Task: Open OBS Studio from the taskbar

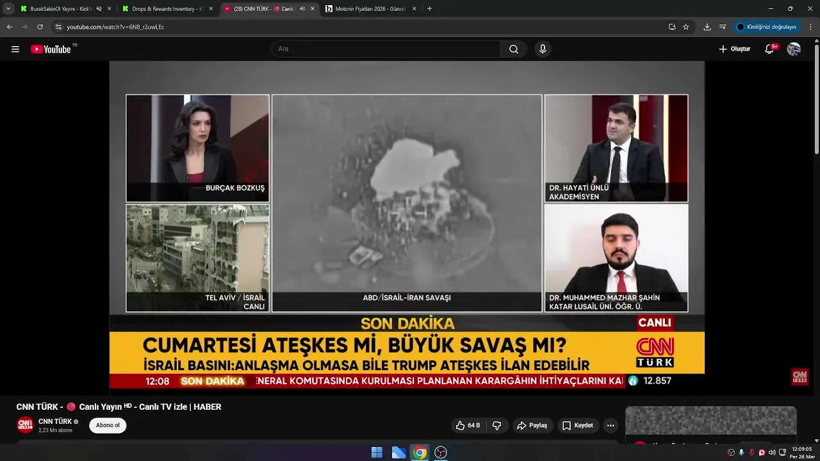Action: [x=441, y=453]
